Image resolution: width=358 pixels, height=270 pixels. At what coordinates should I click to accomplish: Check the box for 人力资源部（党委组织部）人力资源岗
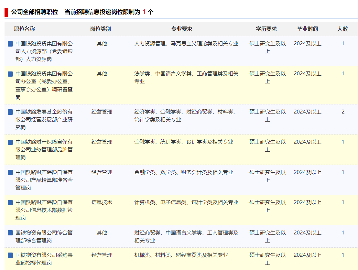10,44
